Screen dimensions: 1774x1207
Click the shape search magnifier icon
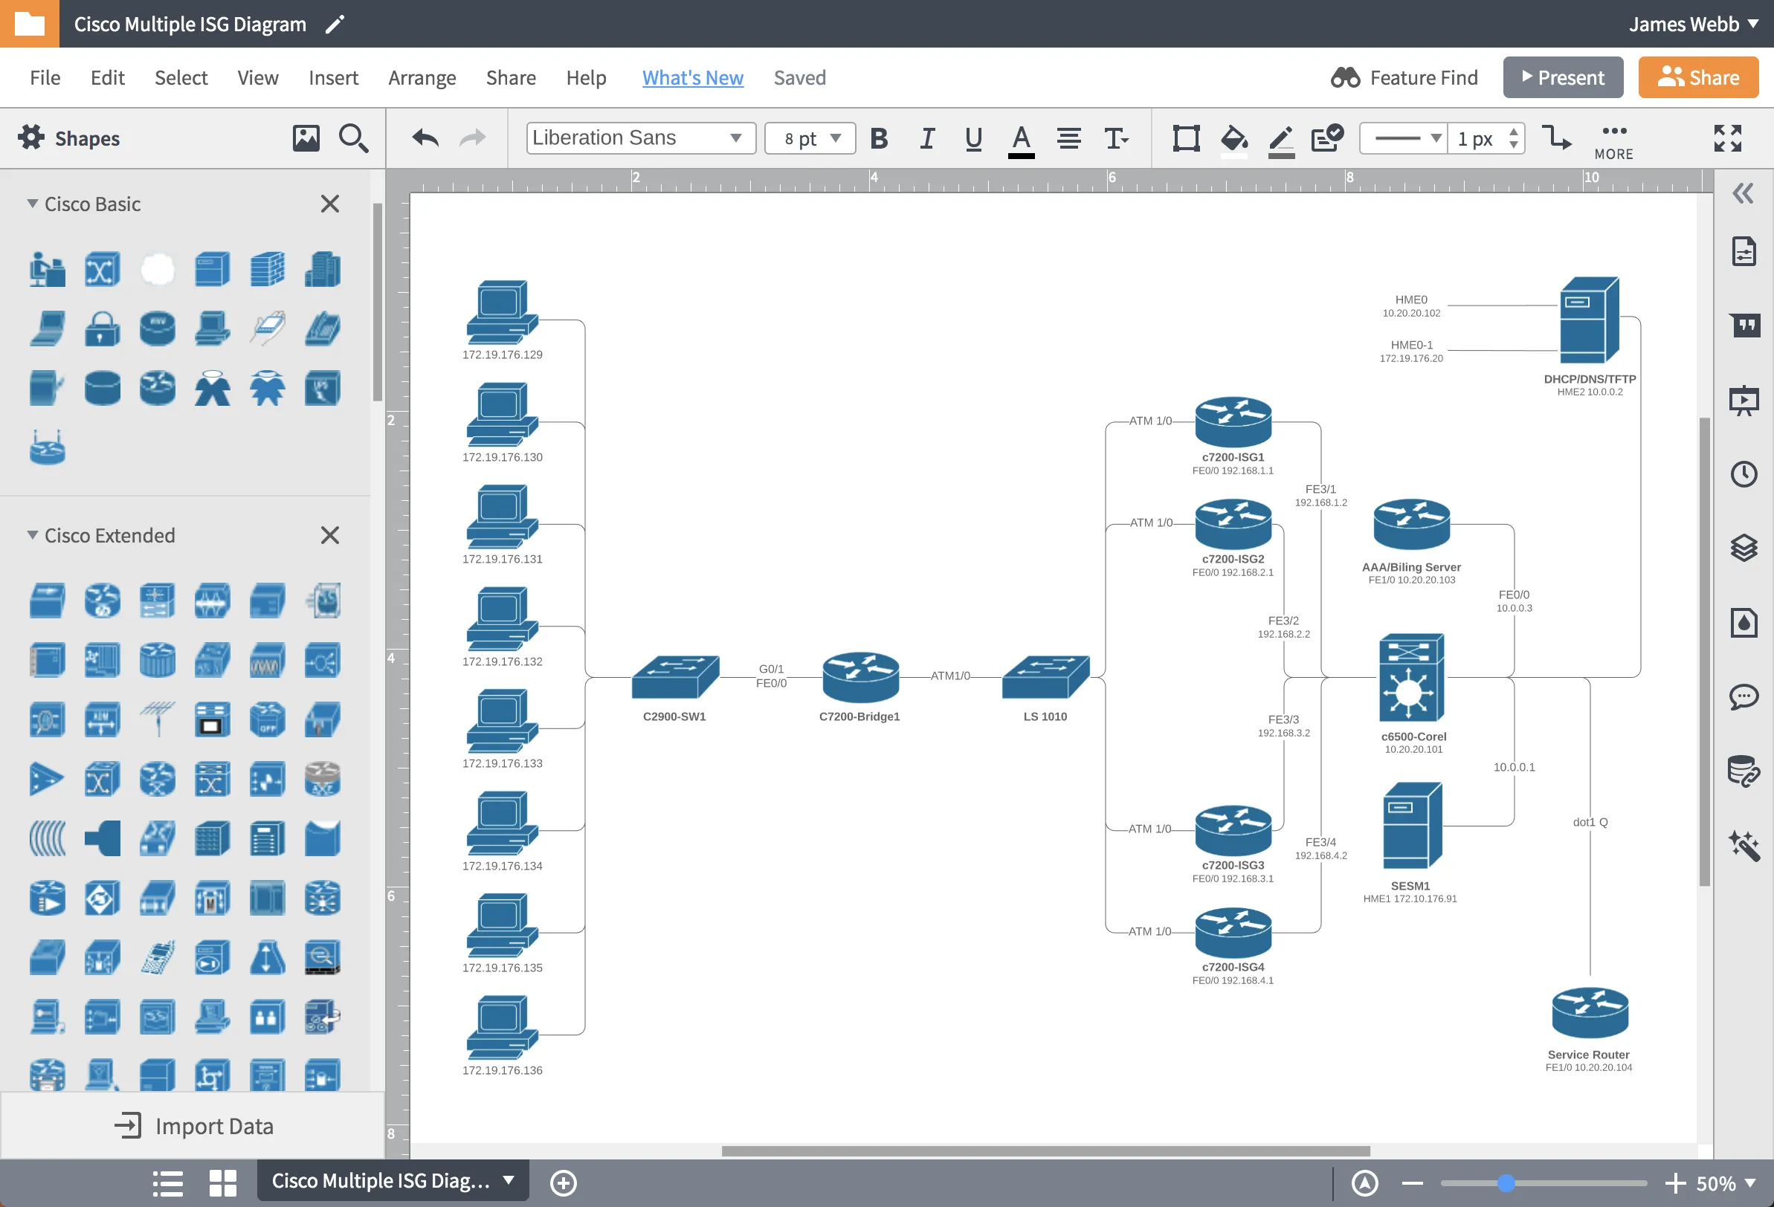pyautogui.click(x=352, y=138)
